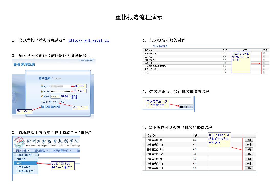Click the page title 重修报选流程演示
This screenshot has width=278, height=196.
(139, 17)
